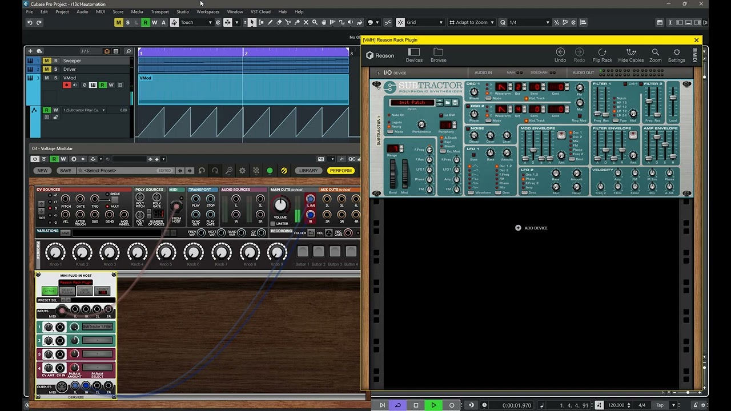
Task: Open the File menu
Action: pos(30,11)
